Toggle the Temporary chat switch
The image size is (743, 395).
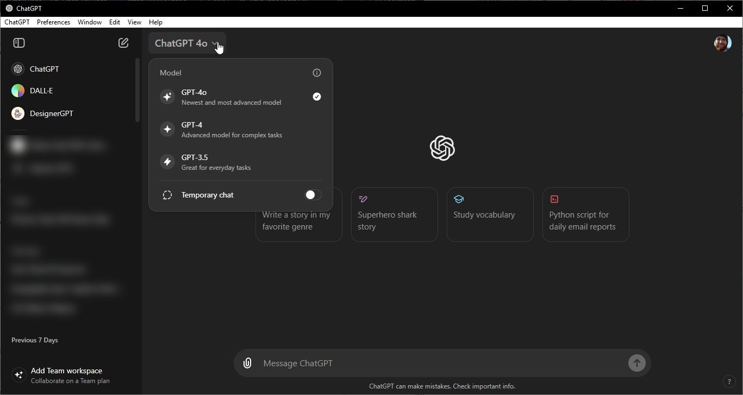(x=313, y=195)
